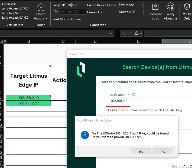
Task: Click the Litmus logo in Search Tags dialog
Action: tap(81, 69)
